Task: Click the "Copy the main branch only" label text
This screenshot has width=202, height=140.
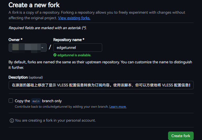Action: [38, 101]
